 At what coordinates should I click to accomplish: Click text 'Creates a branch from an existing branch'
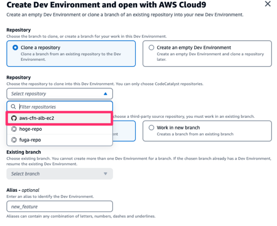[195, 134]
